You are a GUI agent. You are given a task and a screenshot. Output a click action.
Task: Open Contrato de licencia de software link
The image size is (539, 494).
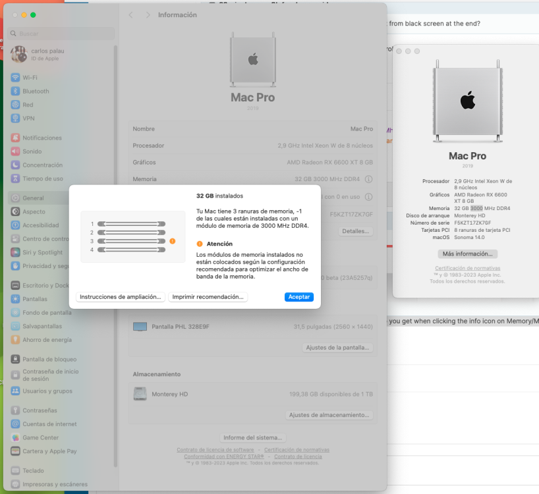click(x=215, y=450)
